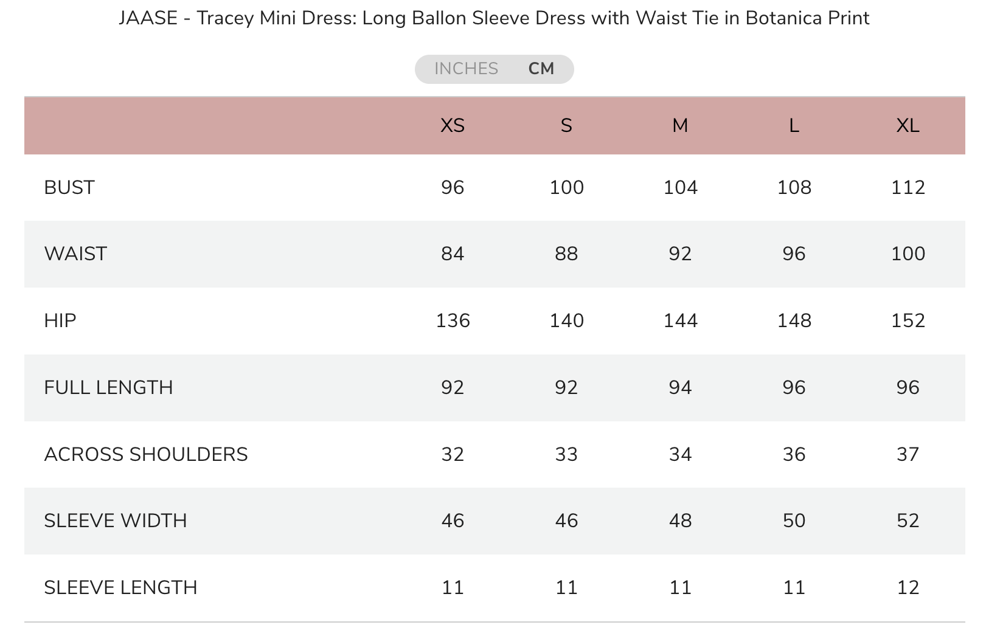Click the SLEEVE LENGTH row label
986x636 pixels.
coord(120,587)
